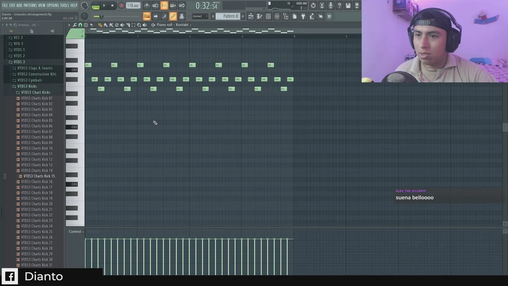Click the arrow left of Pattern 8
The image size is (508, 286).
tap(213, 16)
